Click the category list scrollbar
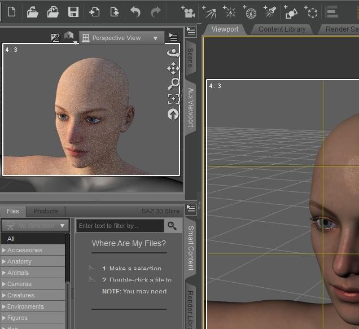The image size is (359, 329). [x=67, y=257]
